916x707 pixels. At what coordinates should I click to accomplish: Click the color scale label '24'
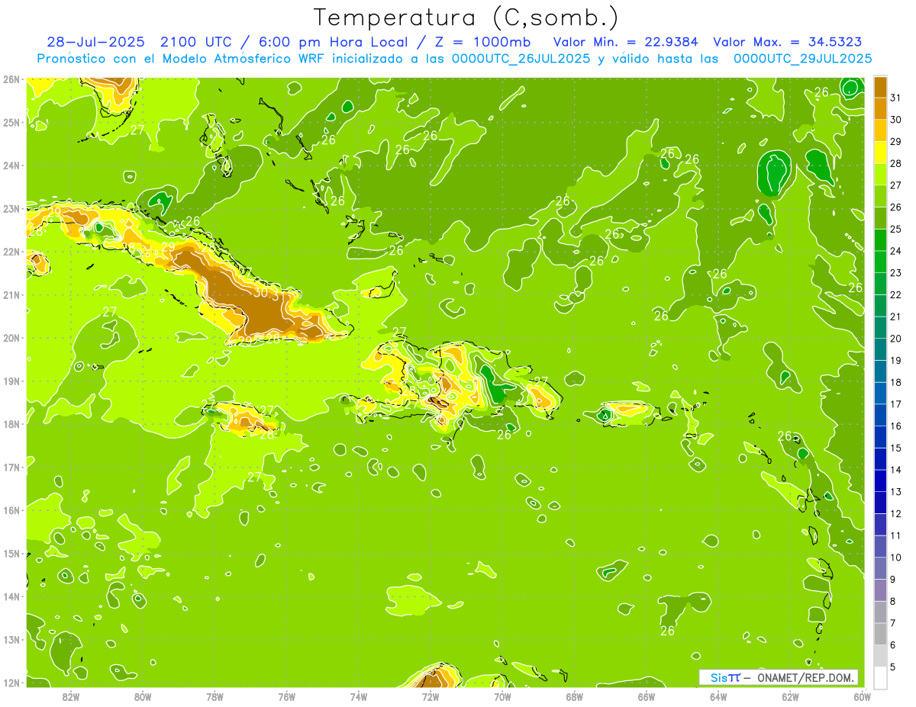[896, 251]
